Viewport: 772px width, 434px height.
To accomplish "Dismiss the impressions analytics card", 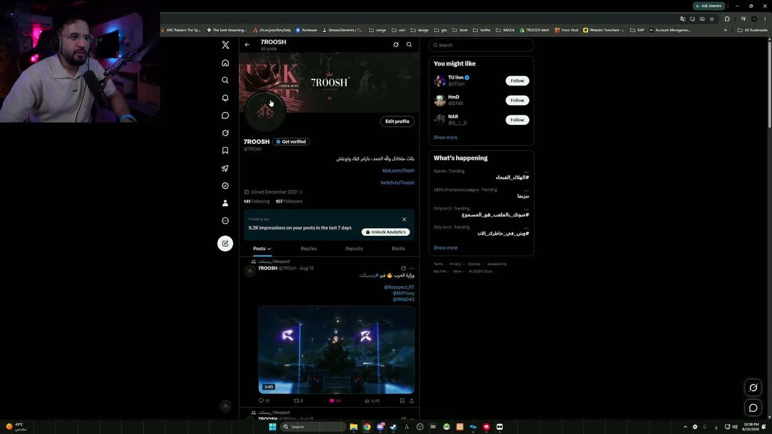I will click(x=404, y=219).
